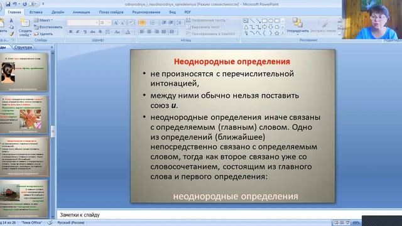Redo the last action

24,4
